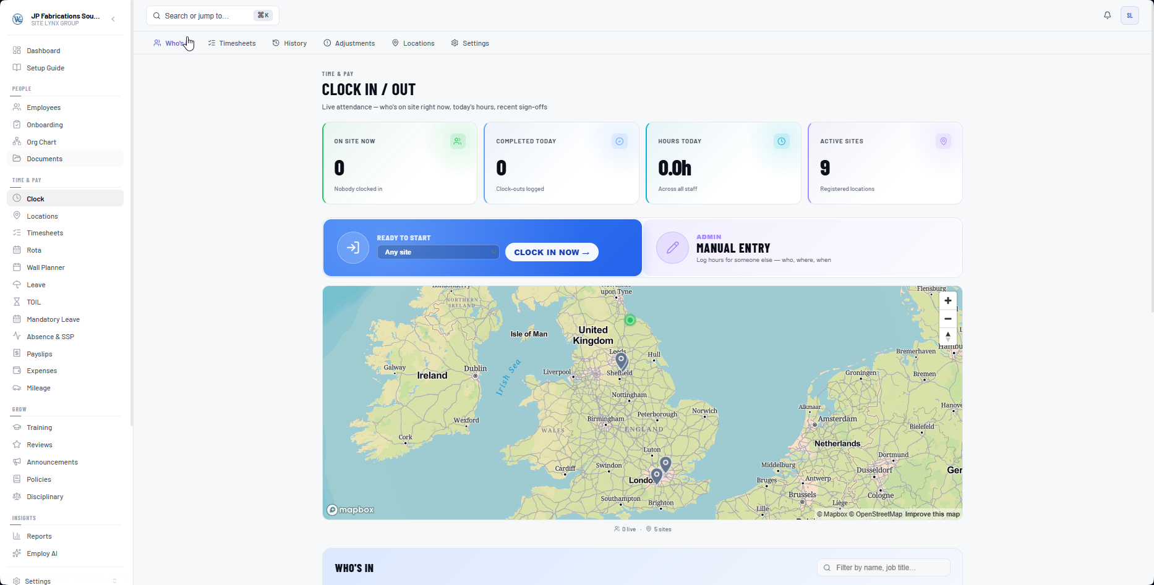Screen dimensions: 1154x585
Task: Open Settings at the sidebar bottom
Action: click(x=65, y=581)
